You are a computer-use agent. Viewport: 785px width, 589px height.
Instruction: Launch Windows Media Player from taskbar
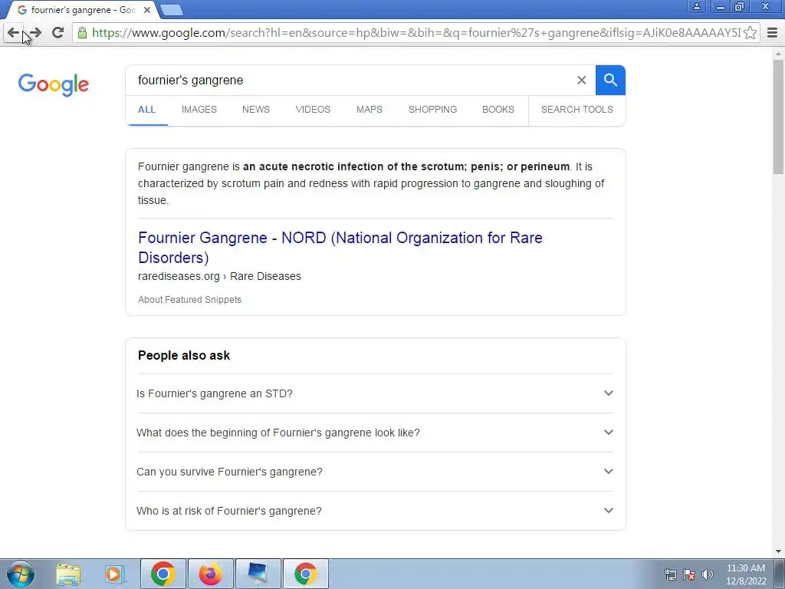115,574
